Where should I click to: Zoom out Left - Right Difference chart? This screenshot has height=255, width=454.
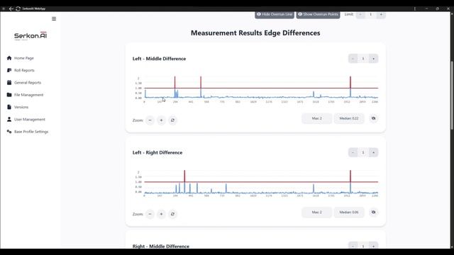pyautogui.click(x=150, y=214)
